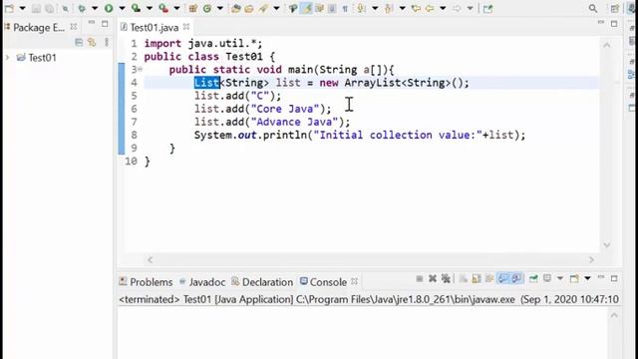
Task: Open dropdown next to Next Annotation icon
Action: (375, 8)
